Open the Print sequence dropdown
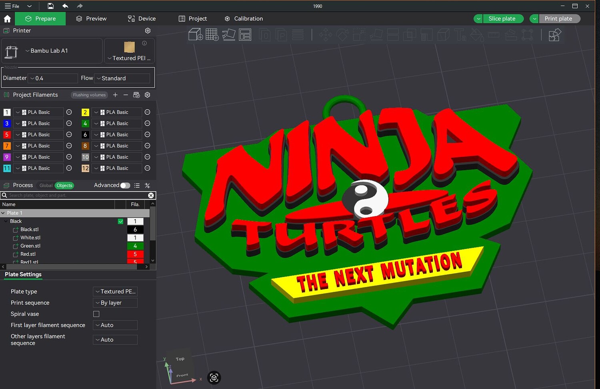The image size is (600, 389). click(115, 303)
